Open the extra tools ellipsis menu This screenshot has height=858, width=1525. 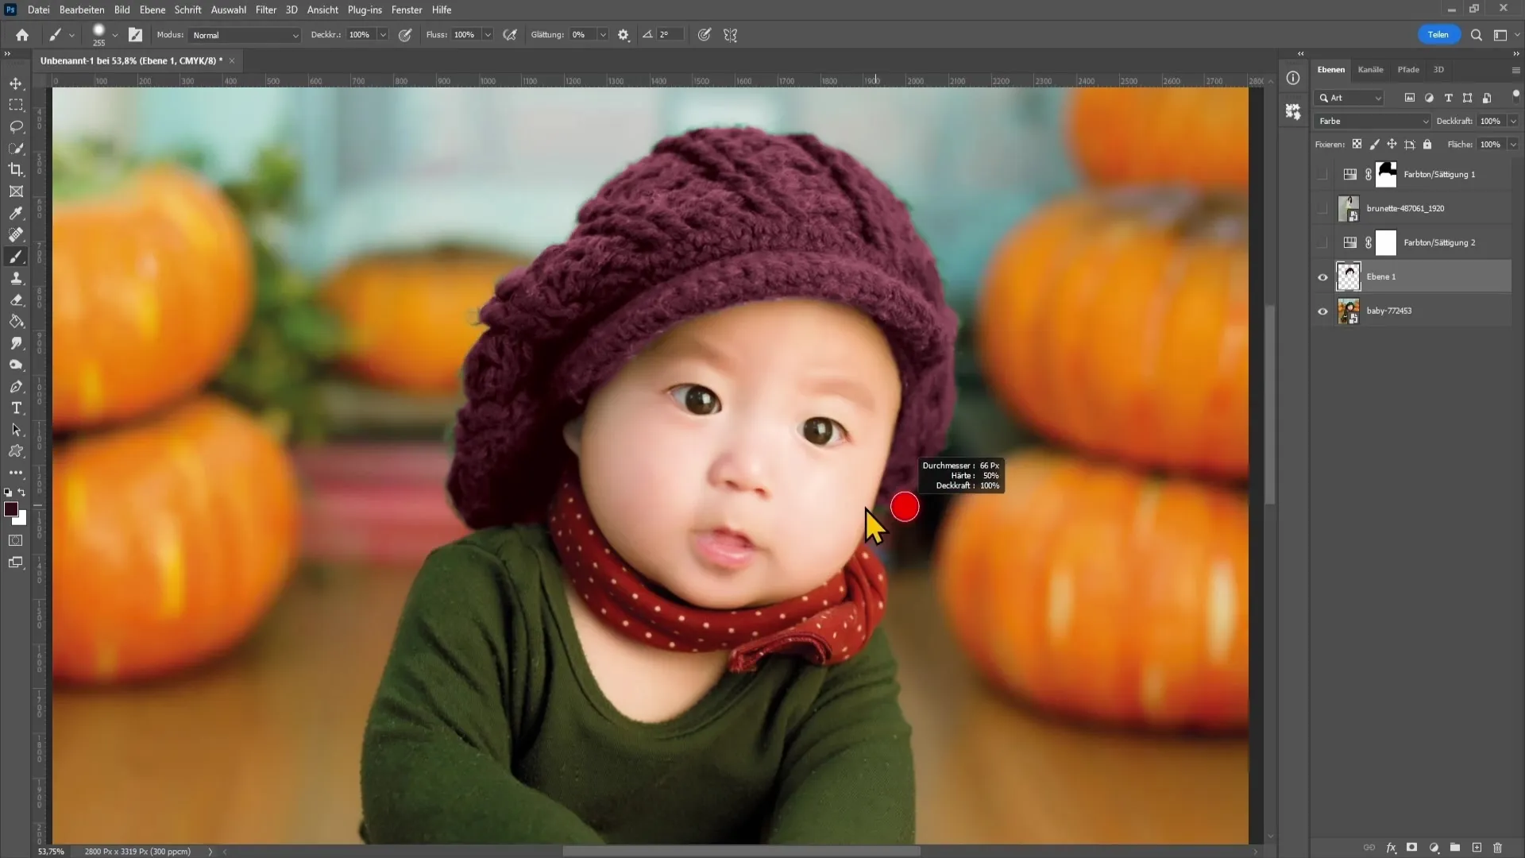[x=16, y=473]
